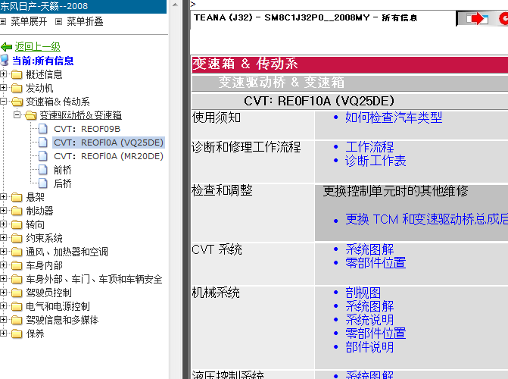The image size is (508, 379).
Task: Expand 车身外部、车门、车顶和车辆安全 node
Action: (x=3, y=278)
